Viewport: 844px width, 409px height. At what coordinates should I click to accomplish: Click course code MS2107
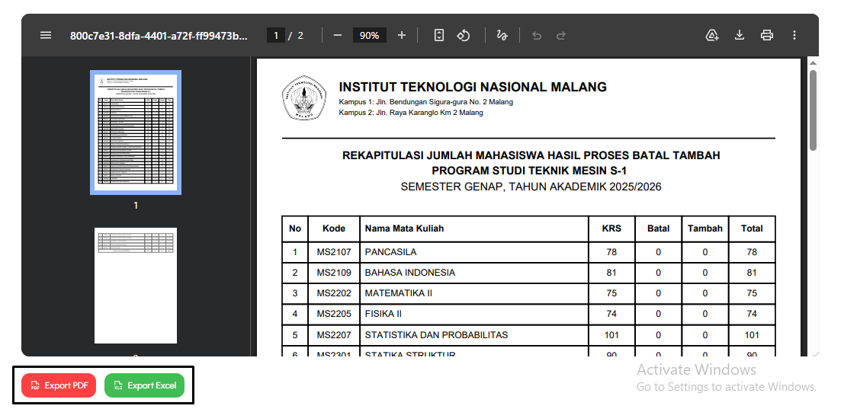point(334,252)
